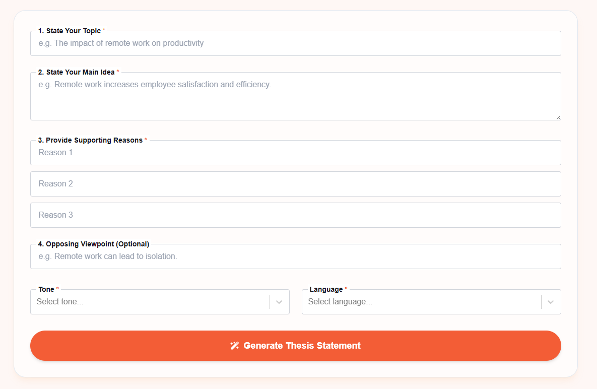Click the '3. Provide Supporting Reasons' label
Image resolution: width=597 pixels, height=389 pixels.
click(x=90, y=140)
